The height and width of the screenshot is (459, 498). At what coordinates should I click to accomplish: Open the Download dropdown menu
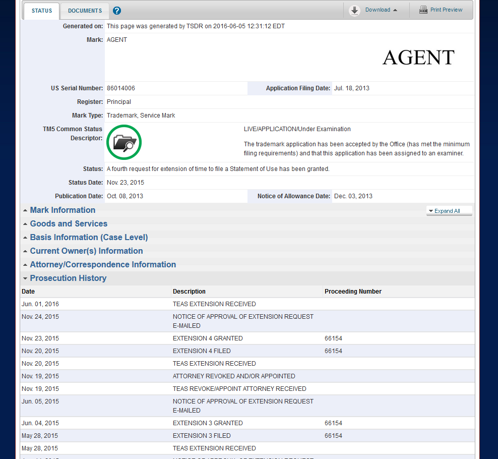[377, 10]
